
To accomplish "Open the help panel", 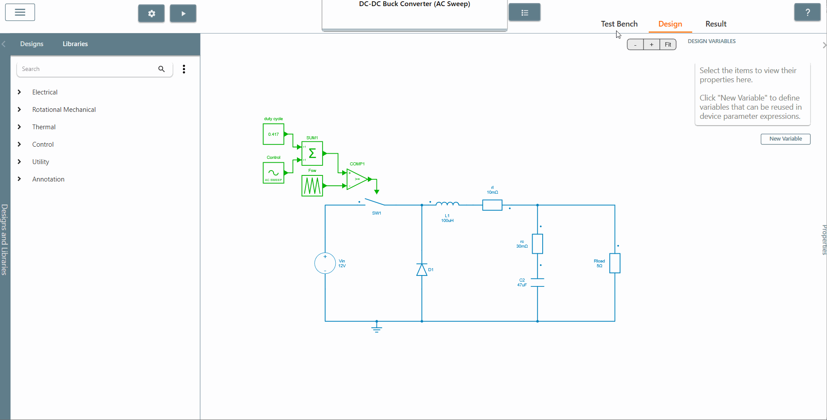I will (807, 12).
